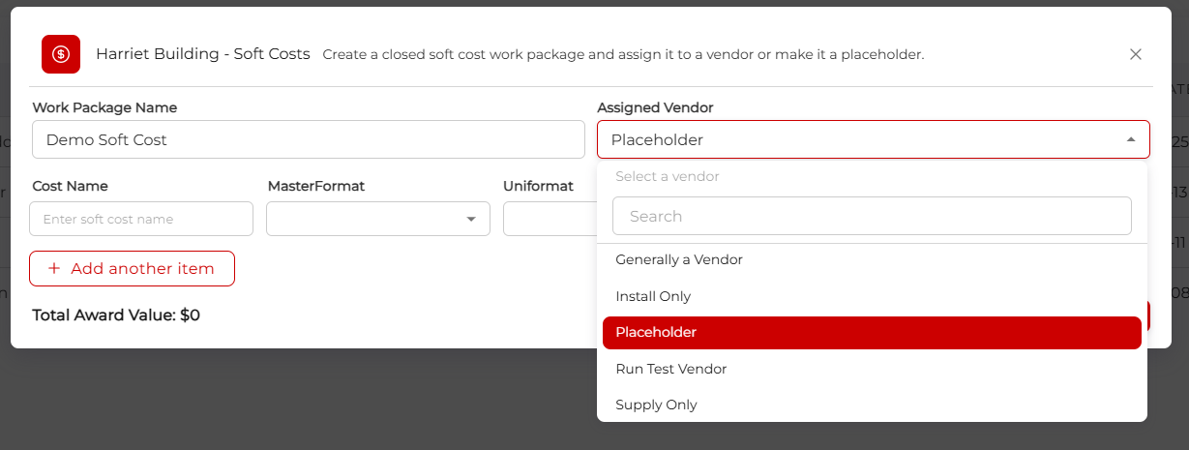Screen dimensions: 1189x450
Task: Click the Total Award Value text
Action: tap(116, 315)
